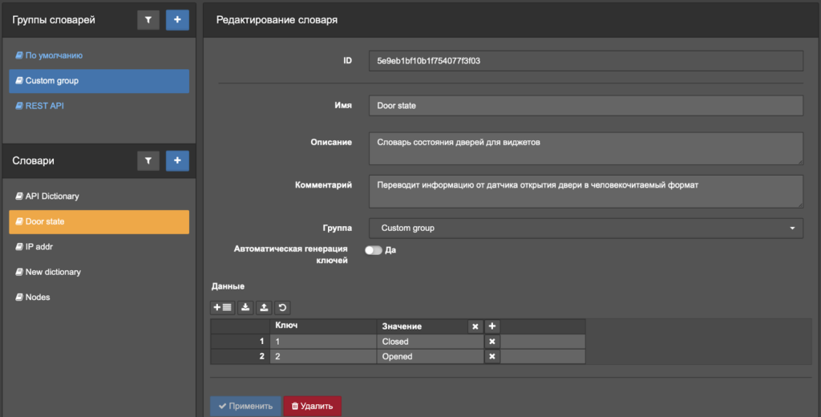Add a new dictionary group with plus button
821x417 pixels.
(x=177, y=20)
